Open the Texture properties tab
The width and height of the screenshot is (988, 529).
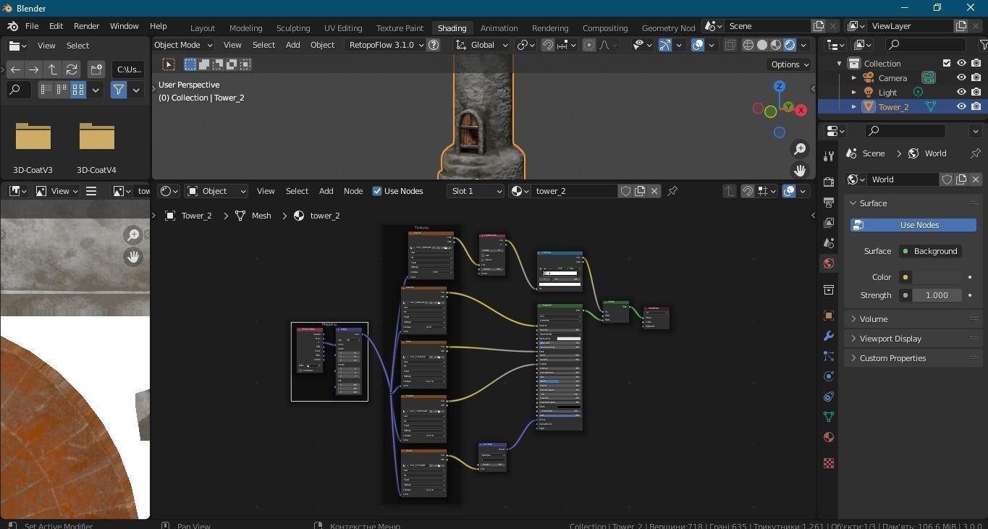click(829, 463)
